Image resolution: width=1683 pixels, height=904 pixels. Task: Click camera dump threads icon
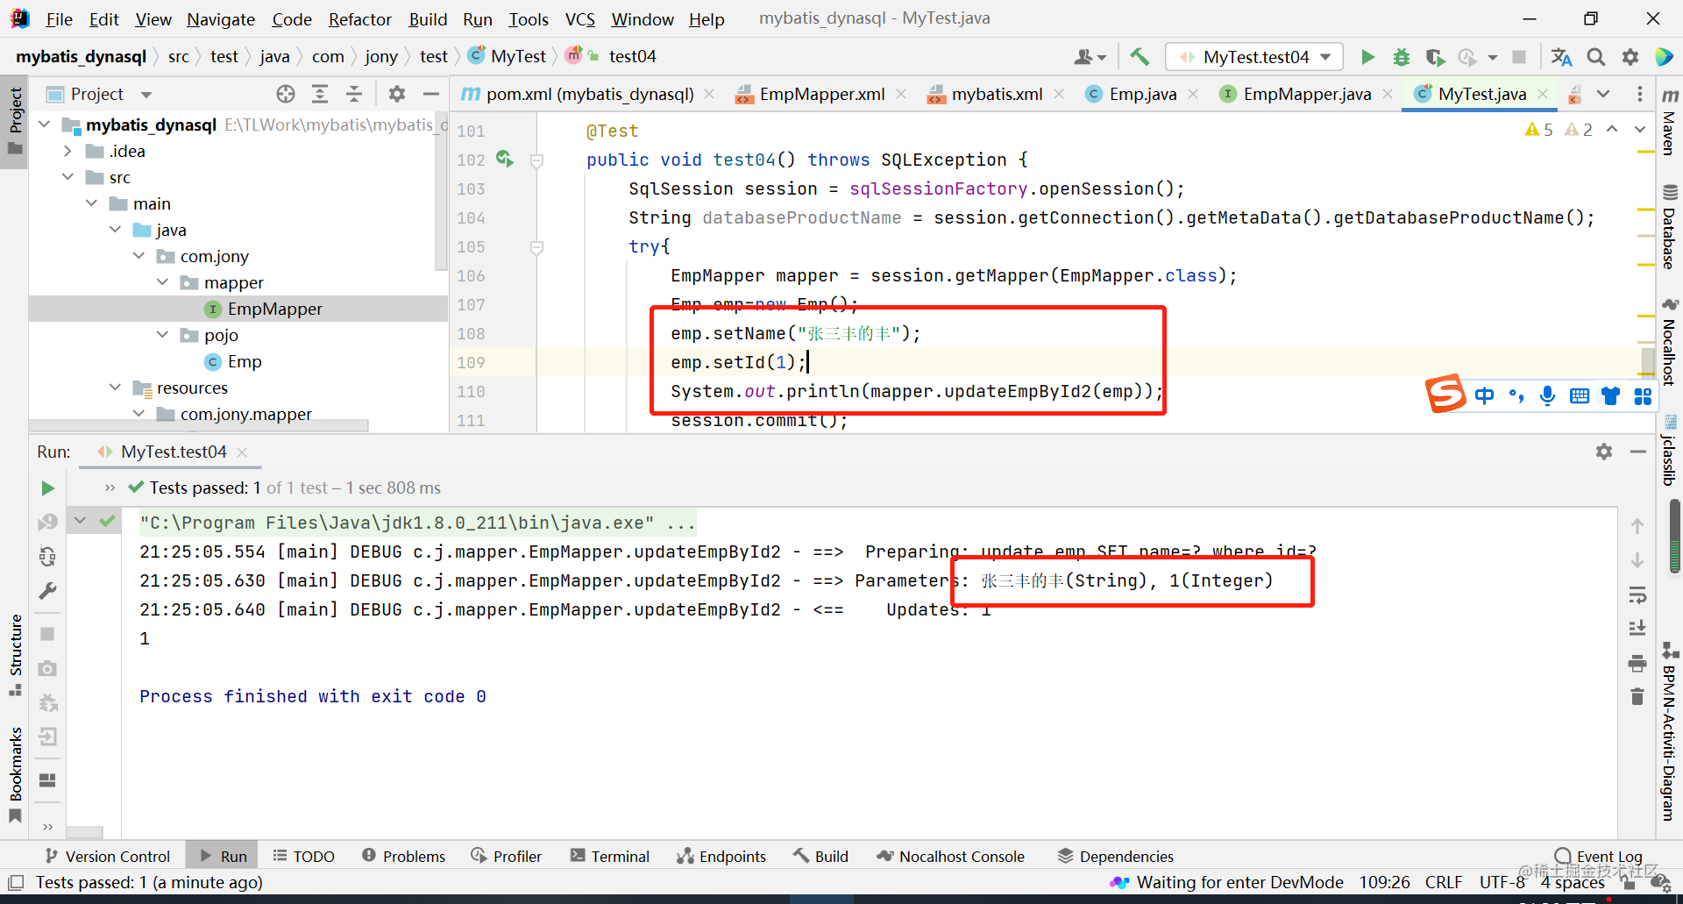click(x=47, y=668)
